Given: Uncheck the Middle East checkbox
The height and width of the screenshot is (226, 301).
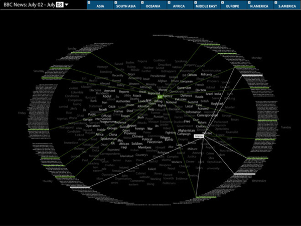Looking at the screenshot, I should pyautogui.click(x=196, y=3).
